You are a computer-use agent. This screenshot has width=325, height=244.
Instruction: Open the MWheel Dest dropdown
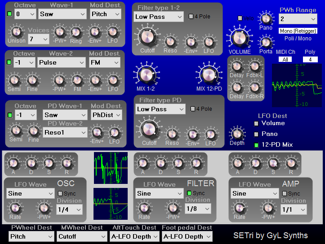(82, 236)
